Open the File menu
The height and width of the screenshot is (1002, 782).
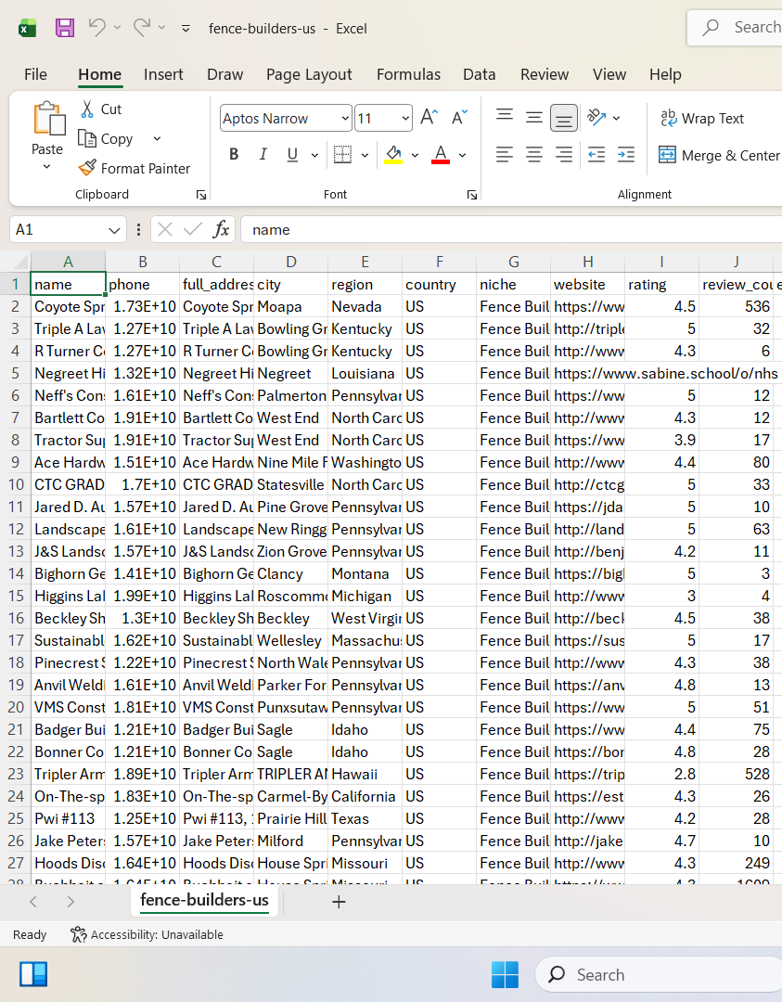pyautogui.click(x=36, y=74)
